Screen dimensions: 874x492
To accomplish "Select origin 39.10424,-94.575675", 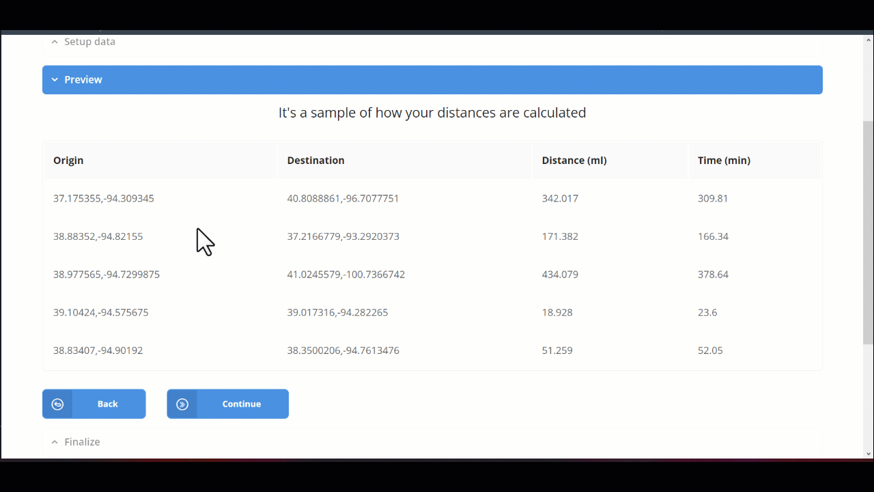I will (101, 312).
